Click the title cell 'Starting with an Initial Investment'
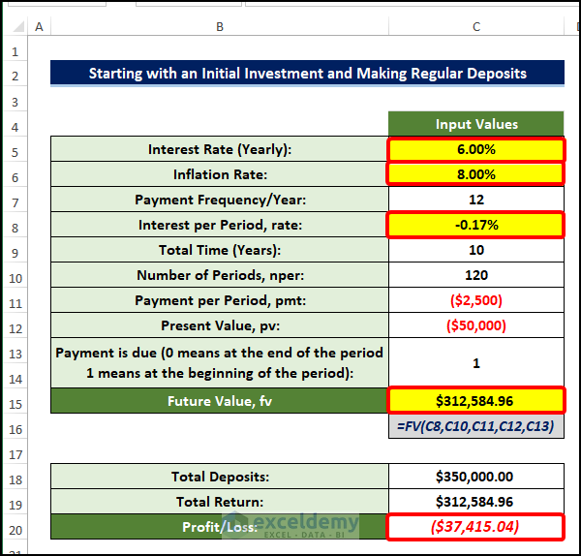This screenshot has height=556, width=581. click(307, 74)
